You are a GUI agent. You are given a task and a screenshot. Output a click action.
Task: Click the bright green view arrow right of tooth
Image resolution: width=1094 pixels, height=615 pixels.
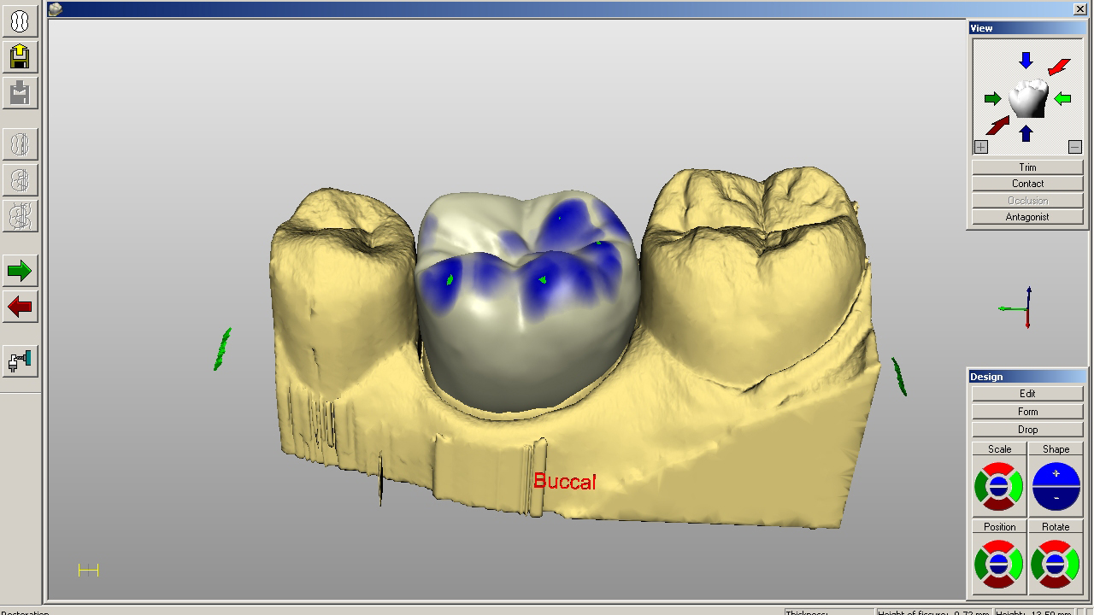tap(1062, 99)
